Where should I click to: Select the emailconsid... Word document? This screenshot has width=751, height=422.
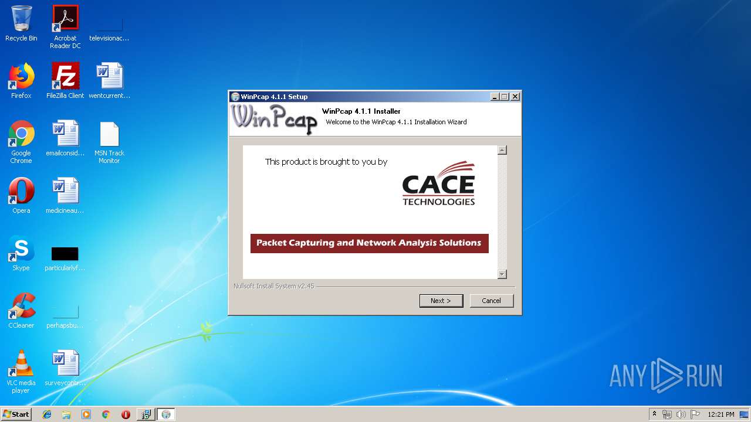[65, 138]
